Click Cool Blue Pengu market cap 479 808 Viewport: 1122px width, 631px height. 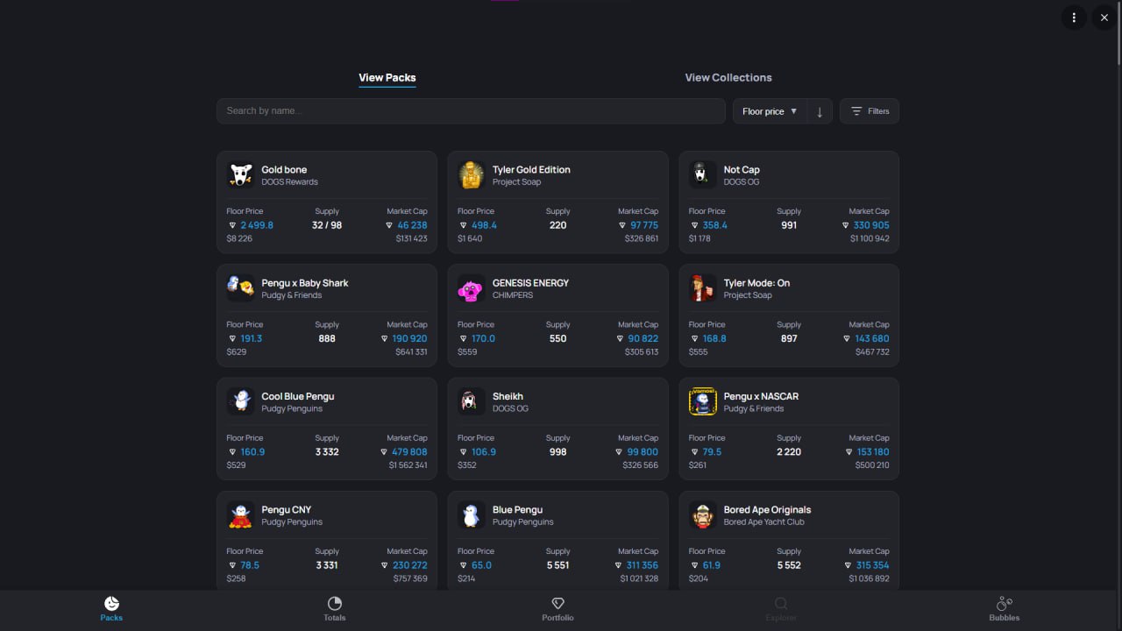coord(409,452)
